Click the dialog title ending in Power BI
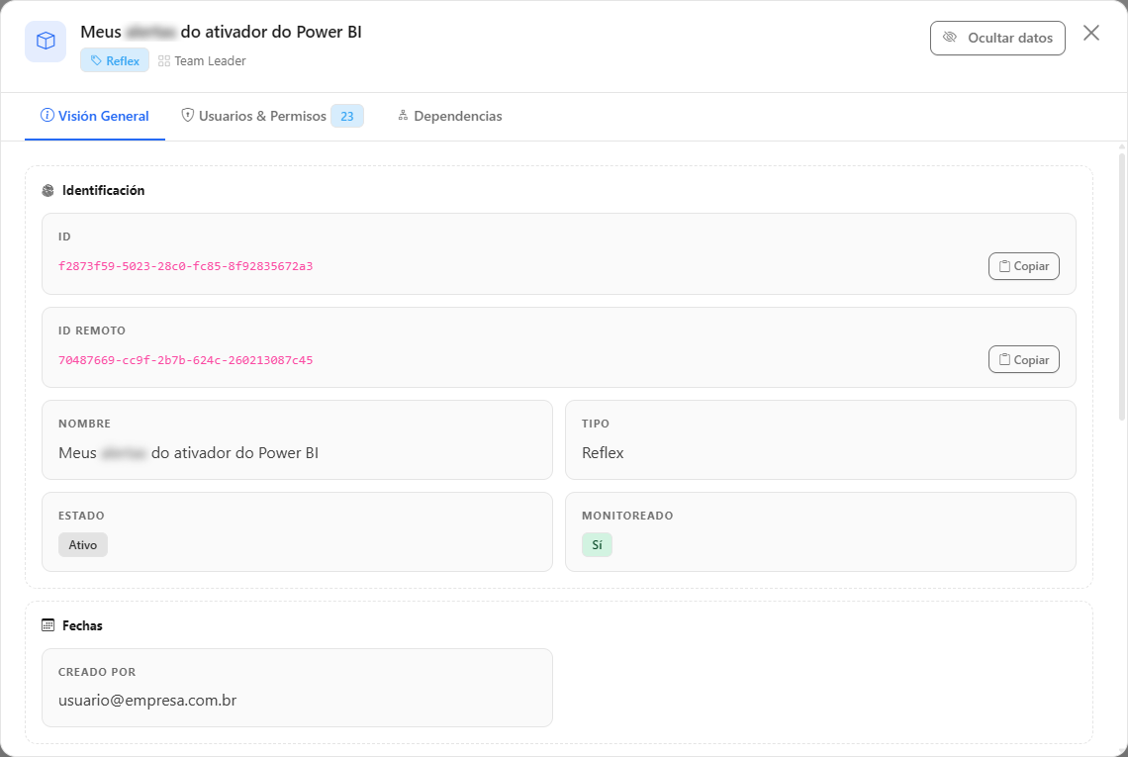 [x=221, y=32]
